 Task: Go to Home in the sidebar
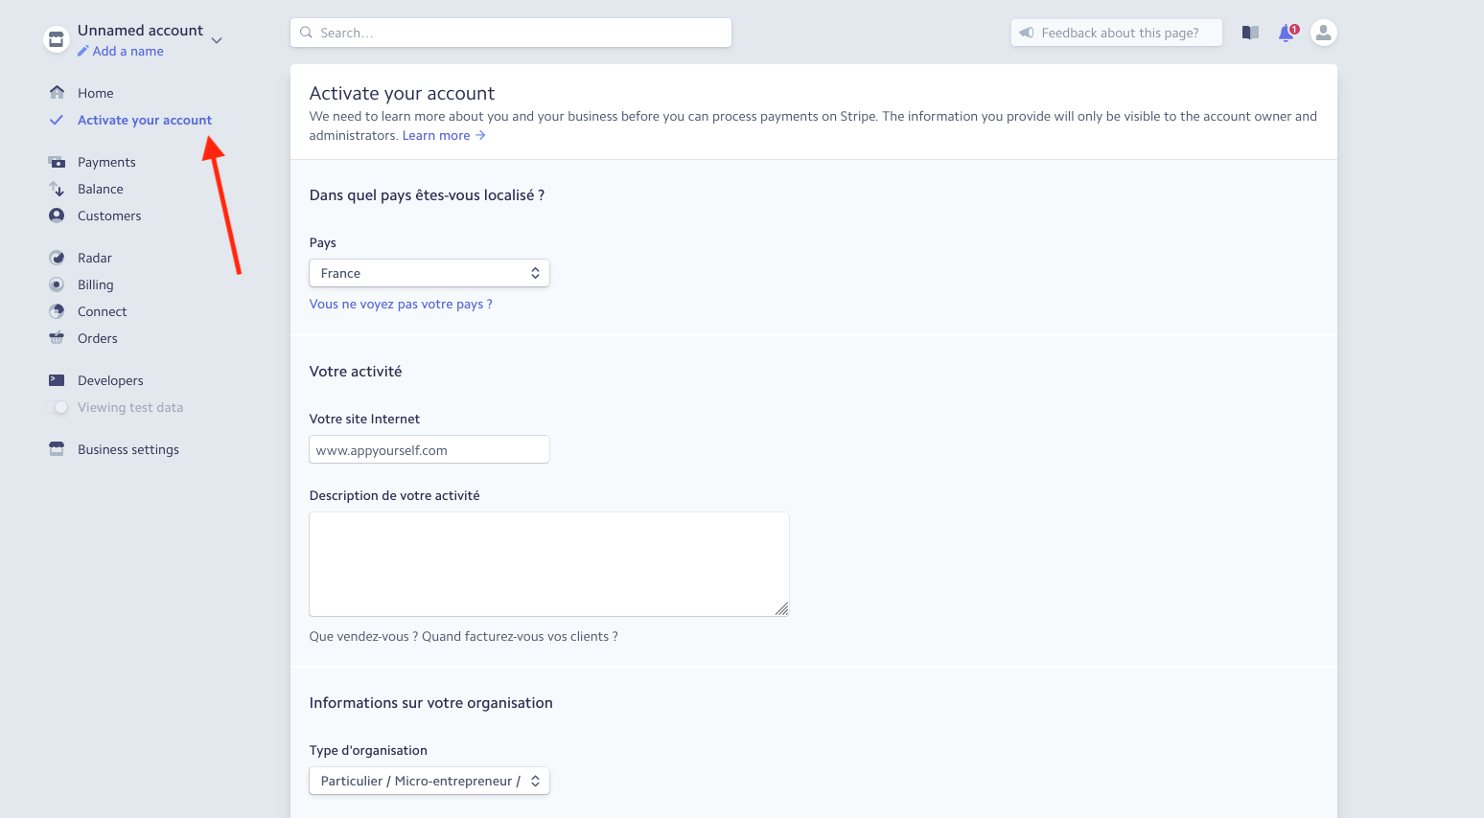click(95, 93)
